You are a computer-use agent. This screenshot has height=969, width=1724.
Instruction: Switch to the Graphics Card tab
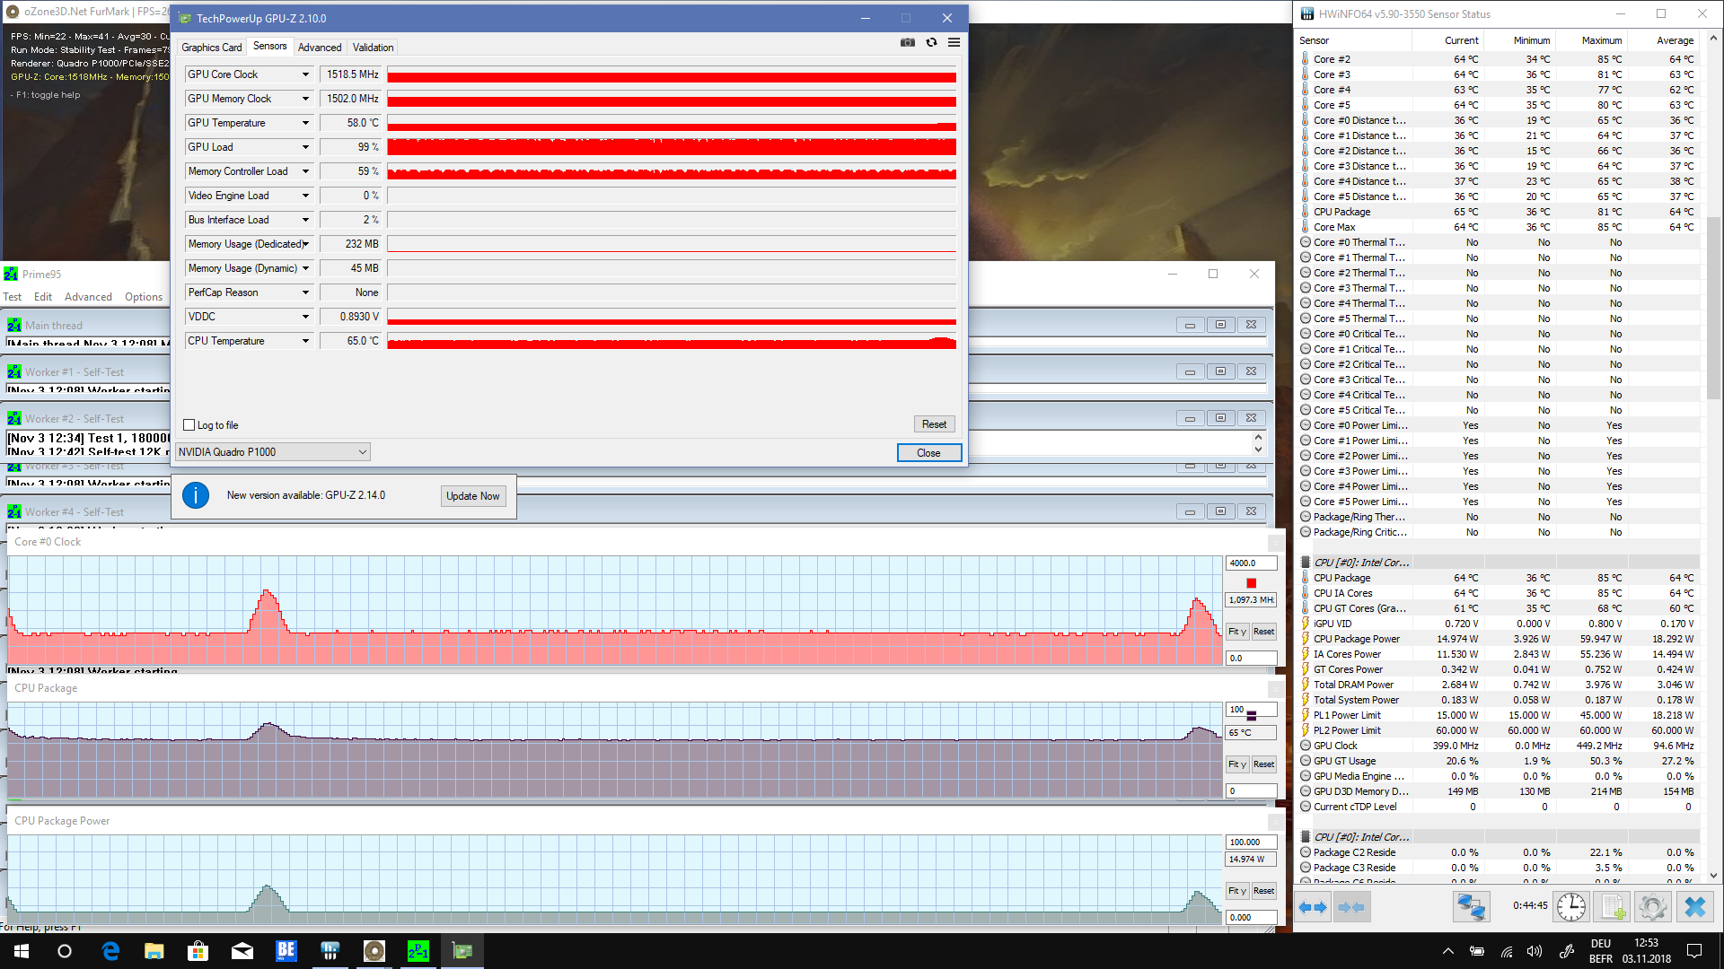click(x=211, y=48)
